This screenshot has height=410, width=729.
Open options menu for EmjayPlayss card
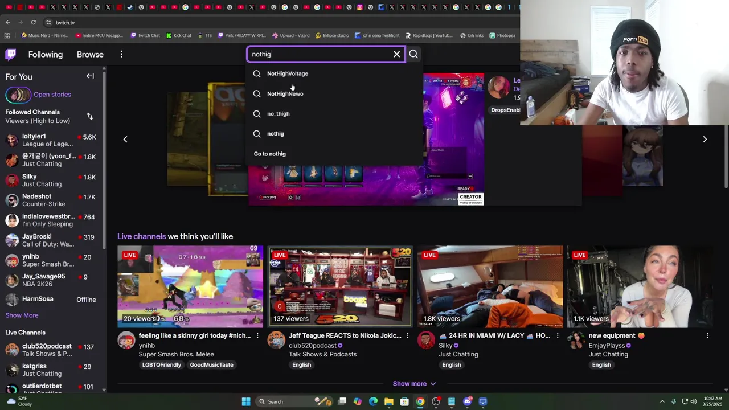coord(707,335)
